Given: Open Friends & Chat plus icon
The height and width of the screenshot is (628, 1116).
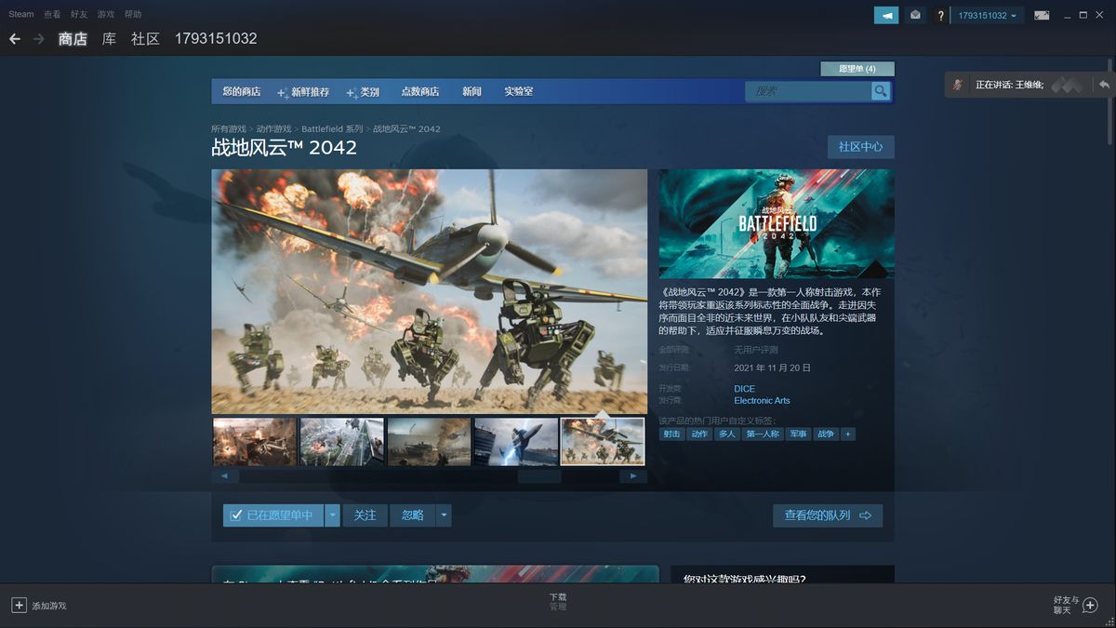Looking at the screenshot, I should click(1090, 606).
